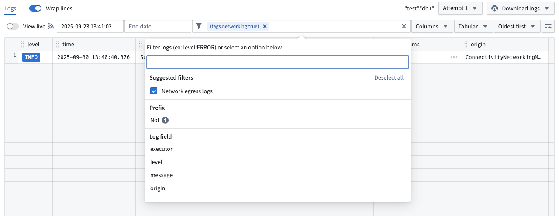559x216 pixels.
Task: Clear all filters with the X icon
Action: click(404, 26)
